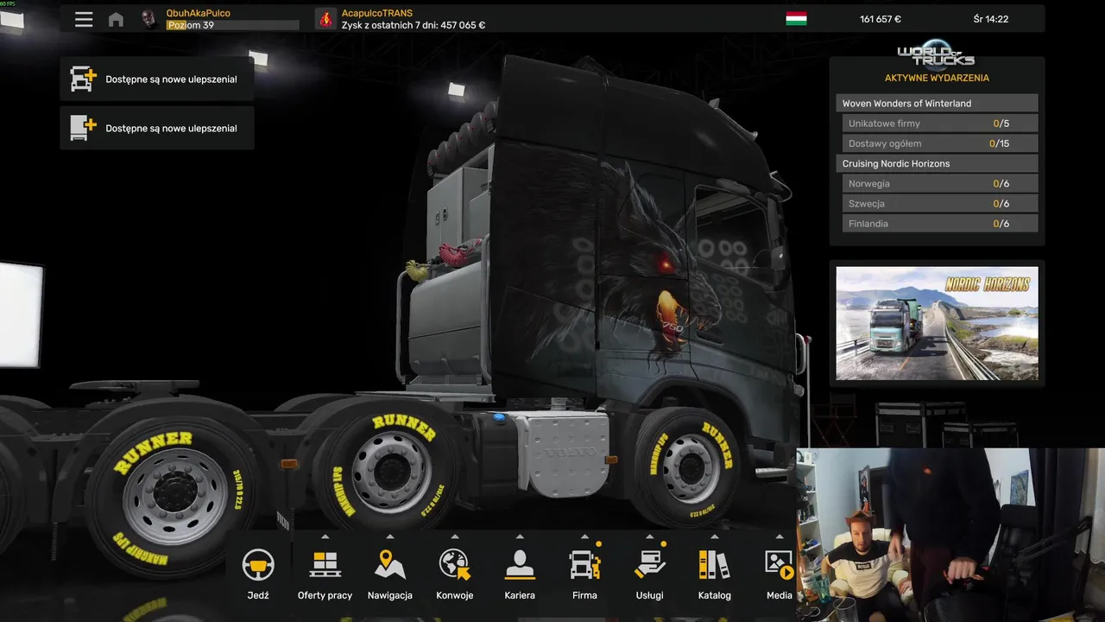Open first 'Dostępne są nowe ulepszenia!' notification
This screenshot has height=622, width=1105.
(x=157, y=79)
